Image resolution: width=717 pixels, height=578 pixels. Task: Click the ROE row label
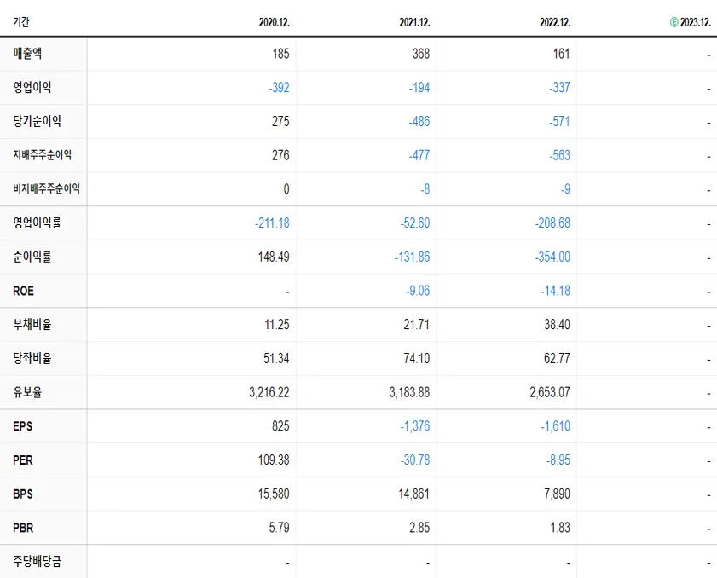[23, 291]
